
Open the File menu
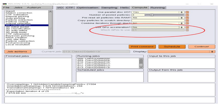[x=6, y=8]
